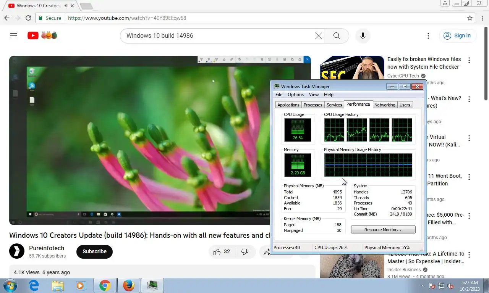Open the CyberCPU Tech video thumbnail
The image size is (489, 293).
coord(352,68)
